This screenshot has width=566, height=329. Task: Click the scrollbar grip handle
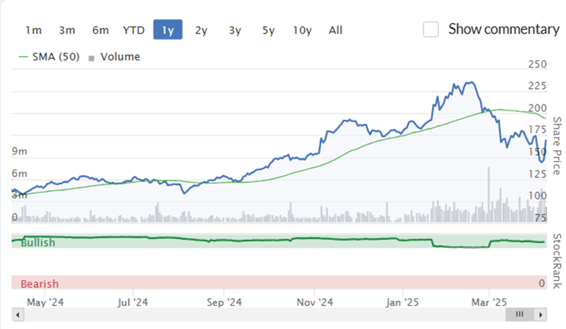(520, 314)
